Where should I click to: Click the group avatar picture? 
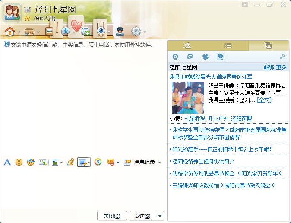coord(12,13)
